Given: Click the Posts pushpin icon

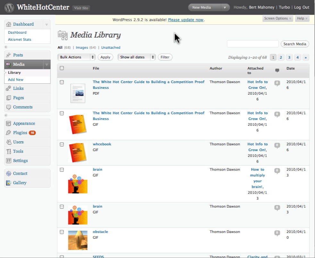Looking at the screenshot, I should (x=8, y=55).
